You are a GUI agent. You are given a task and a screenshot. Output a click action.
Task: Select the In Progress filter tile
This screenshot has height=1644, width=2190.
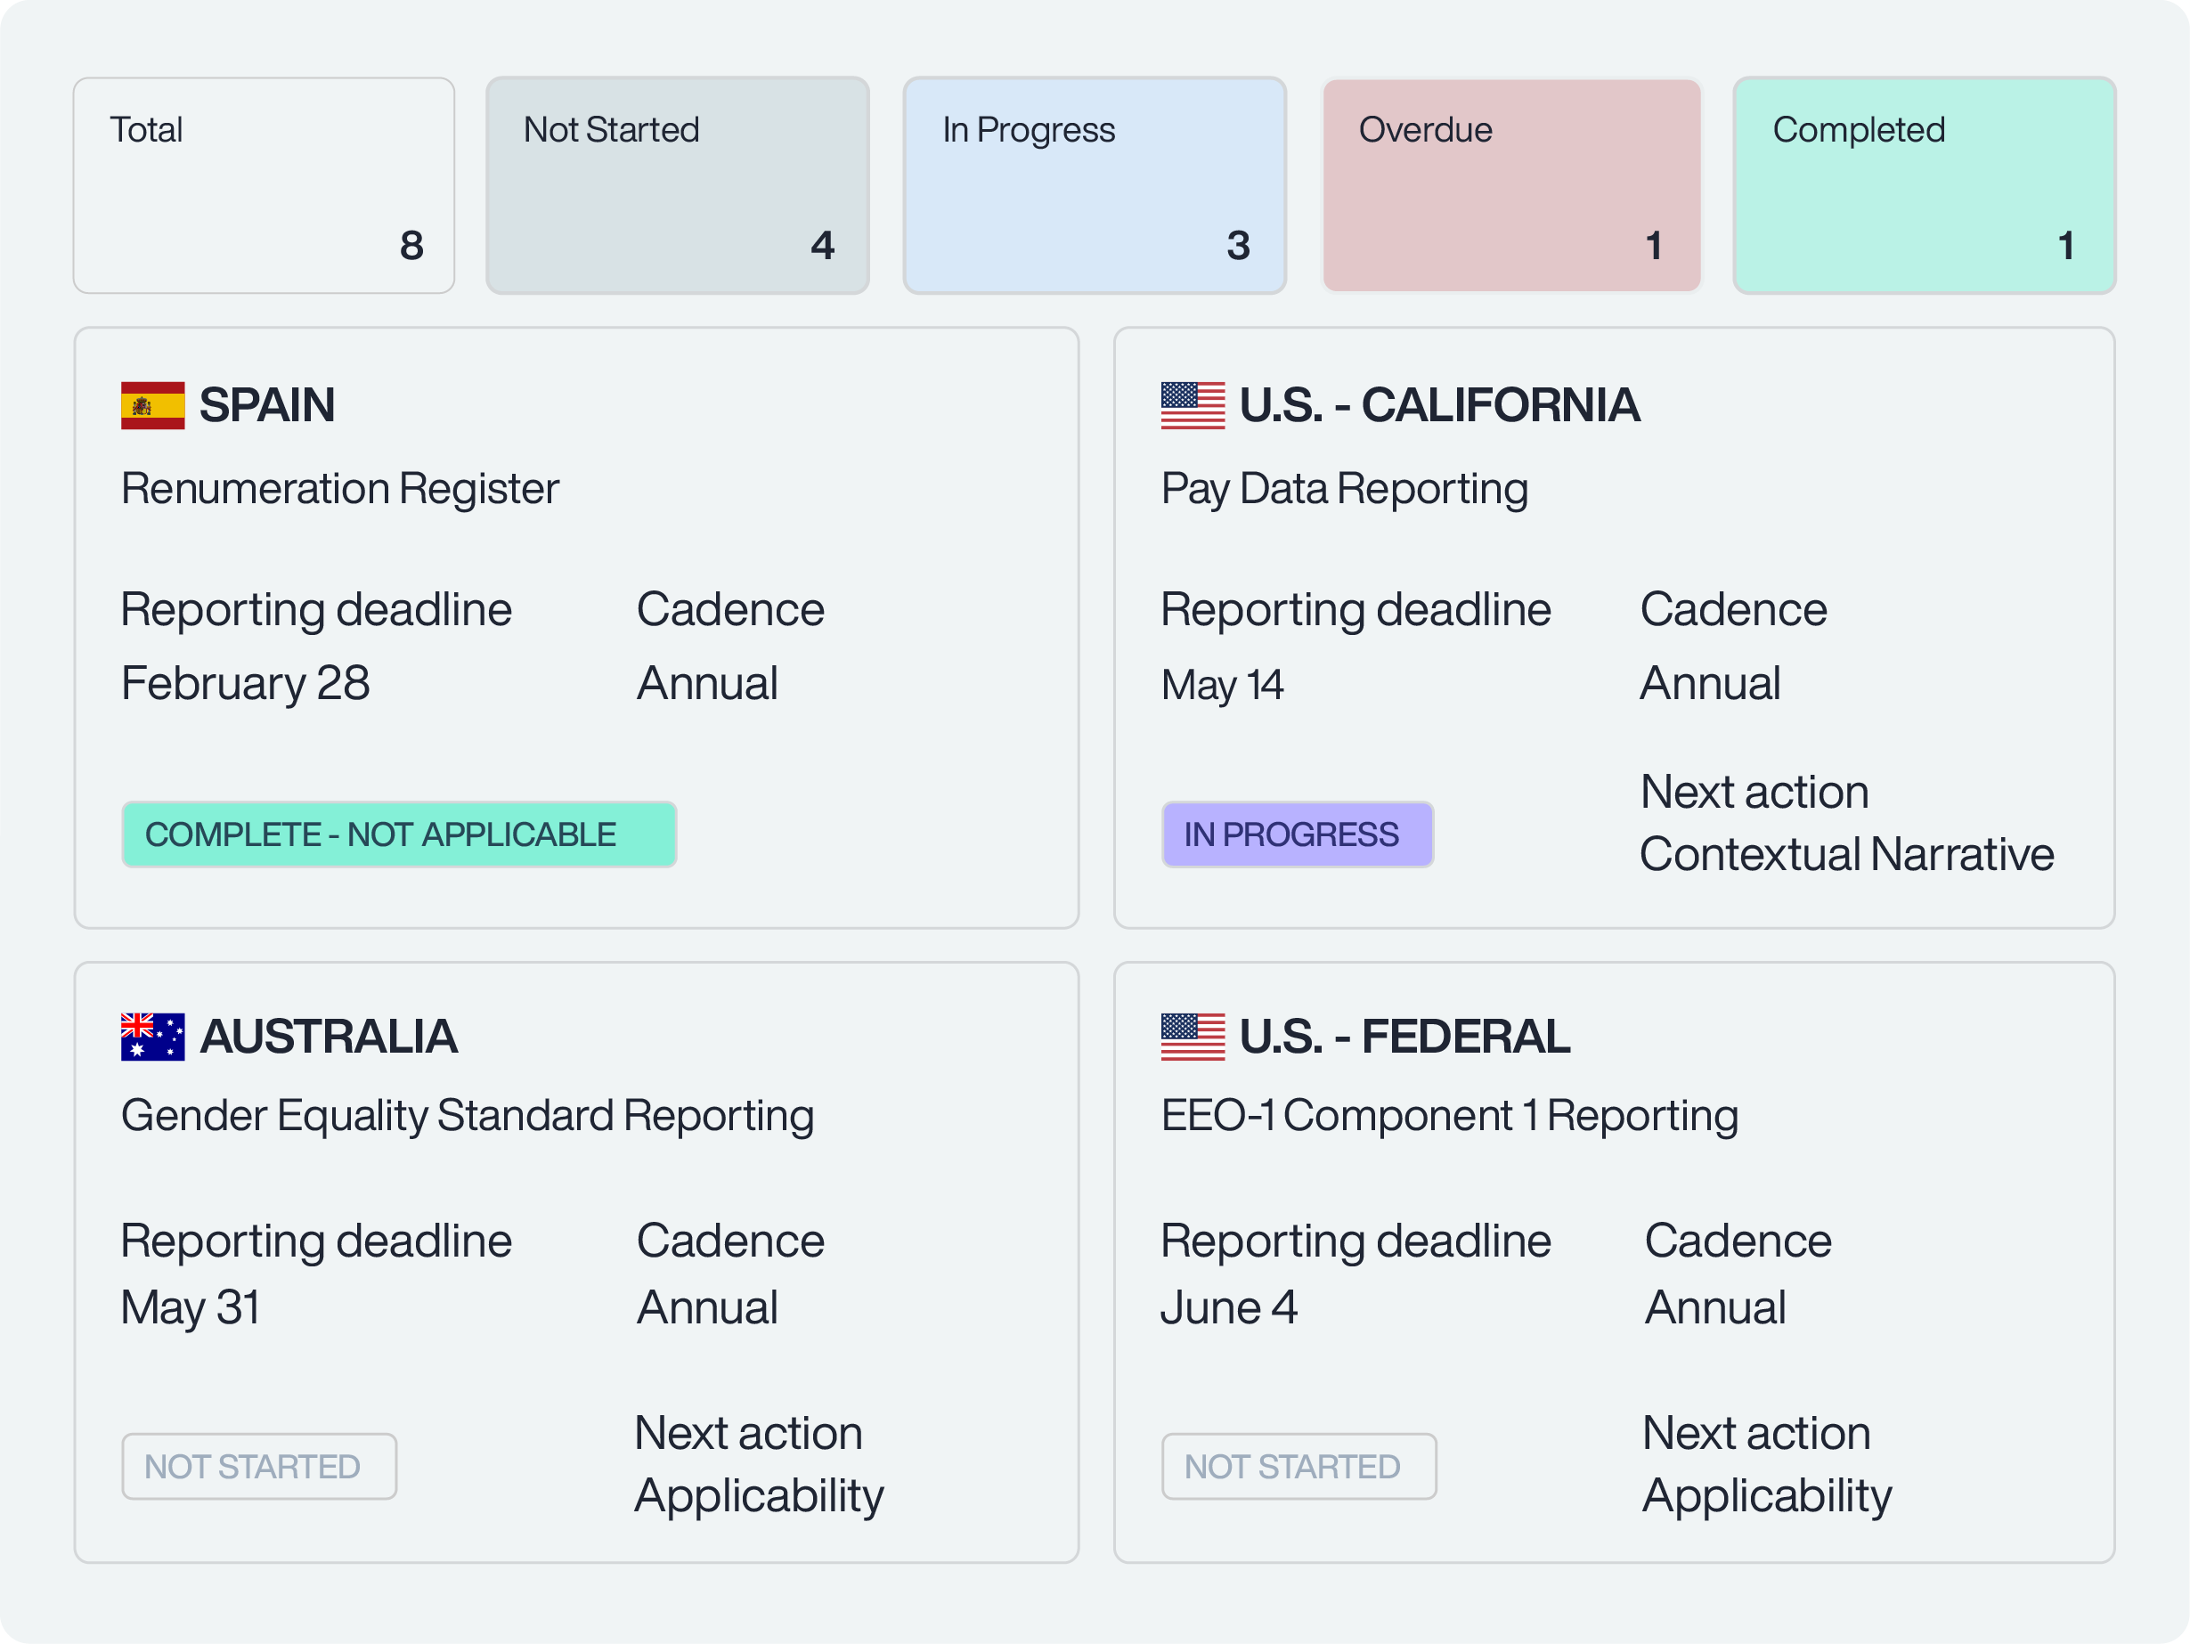(x=1094, y=186)
